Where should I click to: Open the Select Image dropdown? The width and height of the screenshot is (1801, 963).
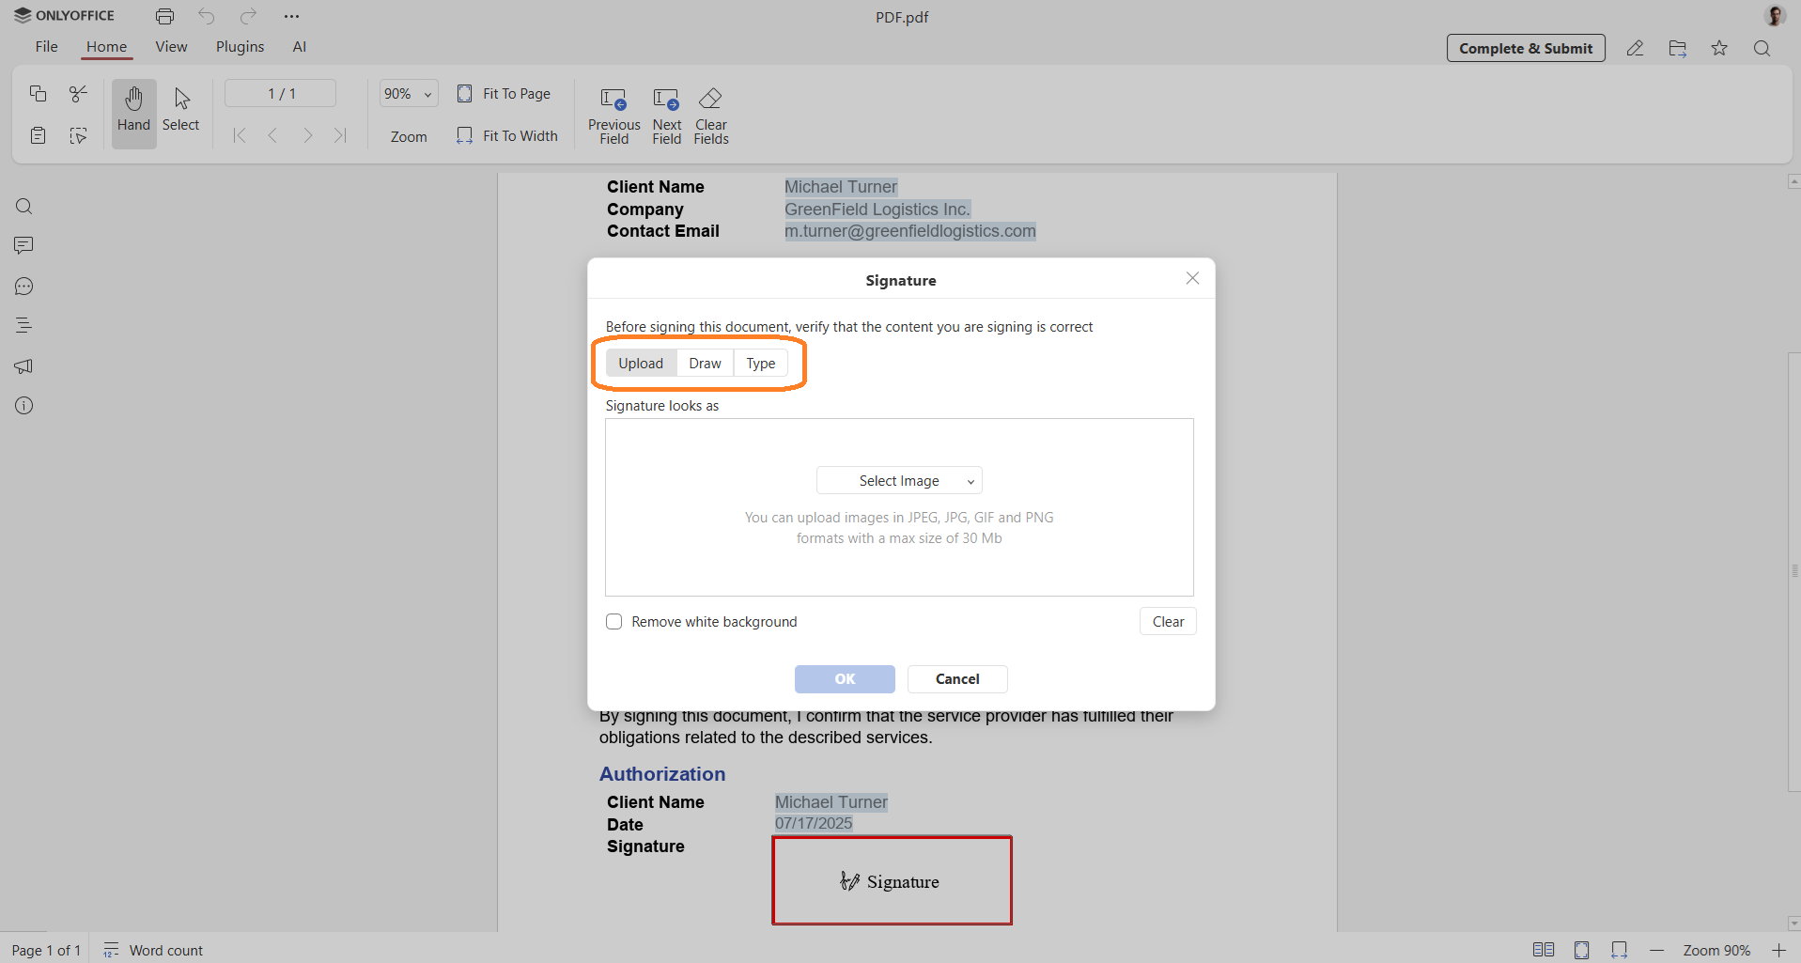tap(898, 480)
